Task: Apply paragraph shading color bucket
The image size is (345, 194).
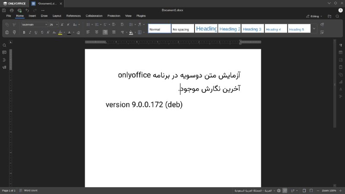Action: coord(131,33)
